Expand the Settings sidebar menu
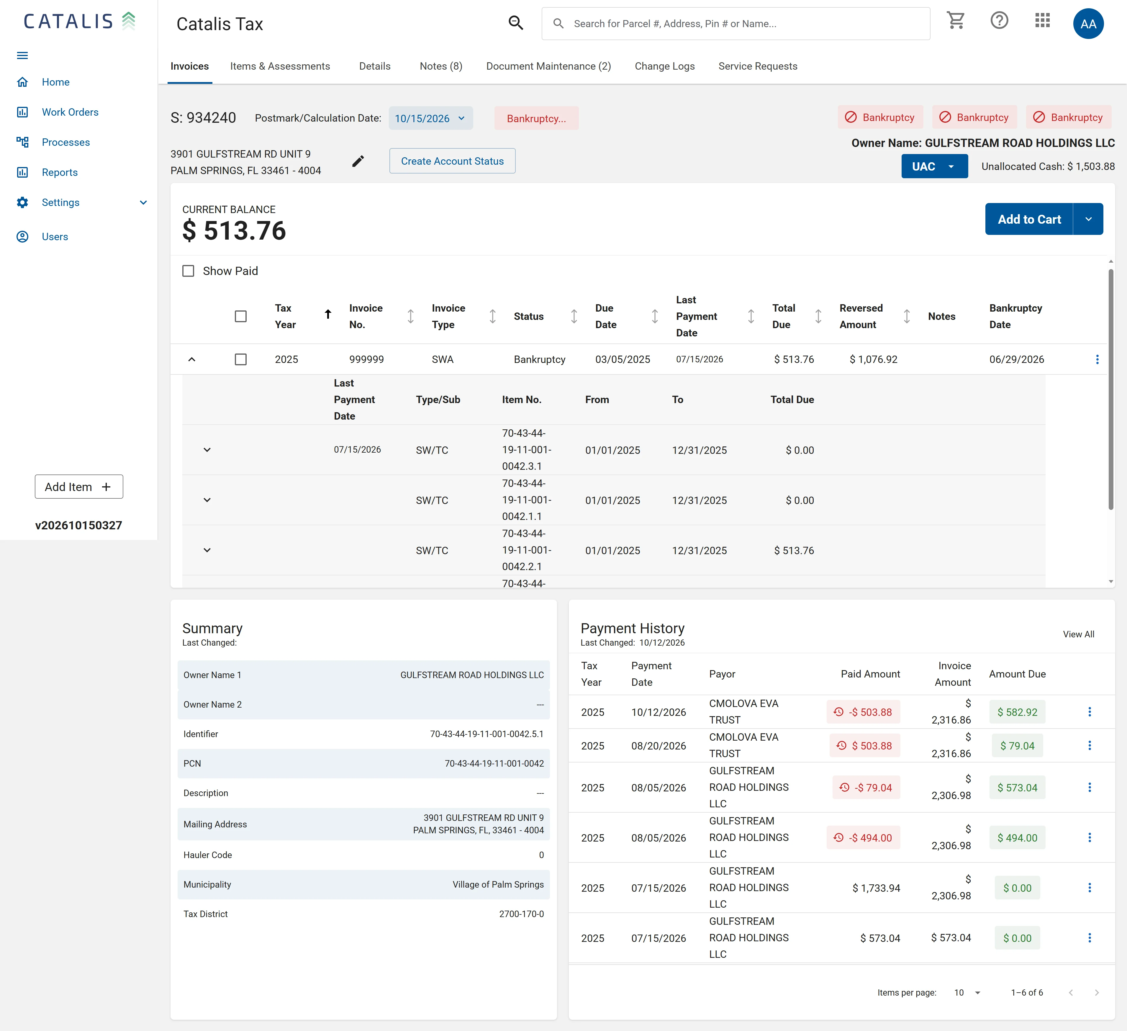The width and height of the screenshot is (1127, 1031). 143,202
